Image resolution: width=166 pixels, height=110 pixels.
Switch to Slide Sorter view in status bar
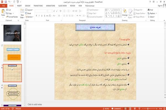[130, 109]
